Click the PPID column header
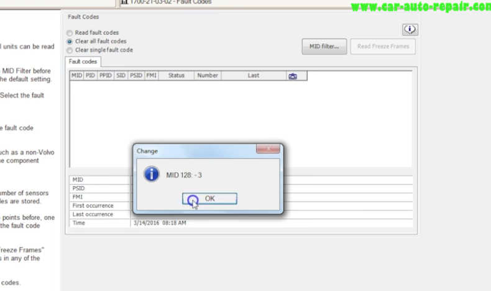Viewport: 491px width, 291px height. pos(106,76)
